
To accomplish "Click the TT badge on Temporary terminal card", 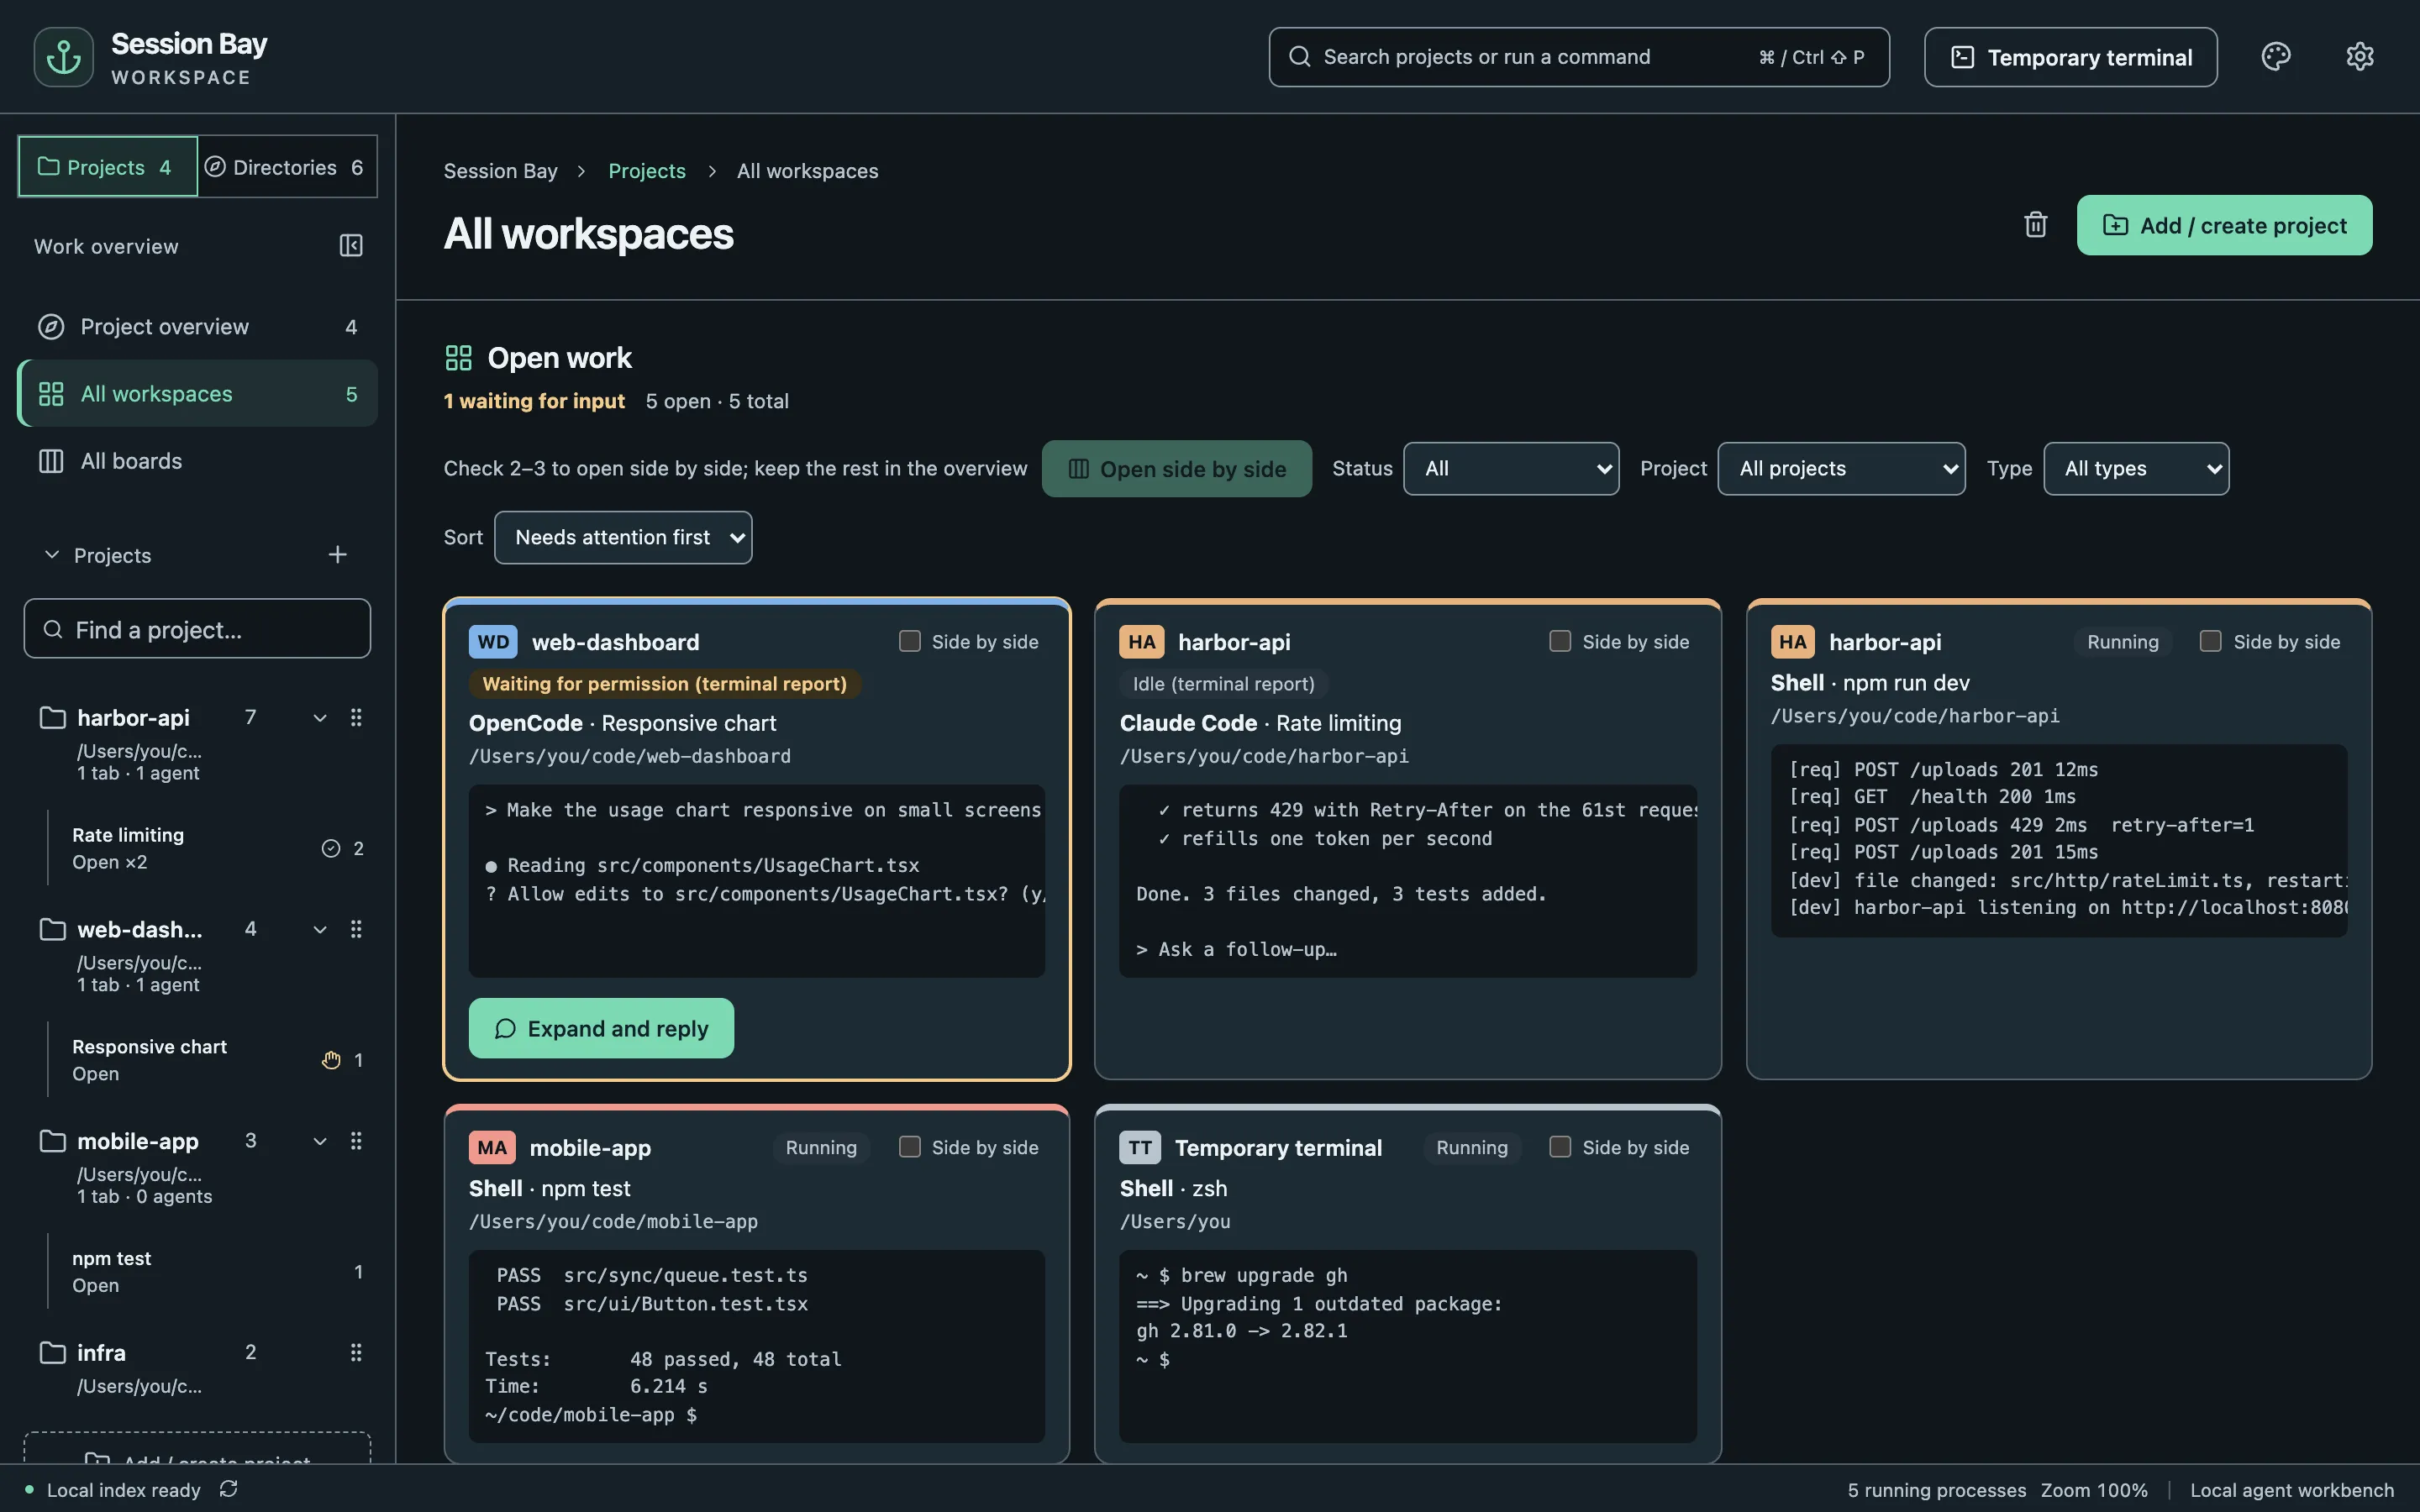I will click(1140, 1147).
